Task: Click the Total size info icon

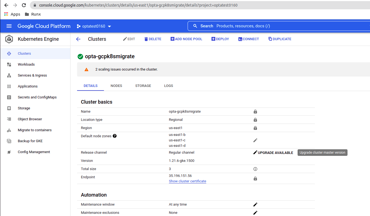Action: [255, 169]
